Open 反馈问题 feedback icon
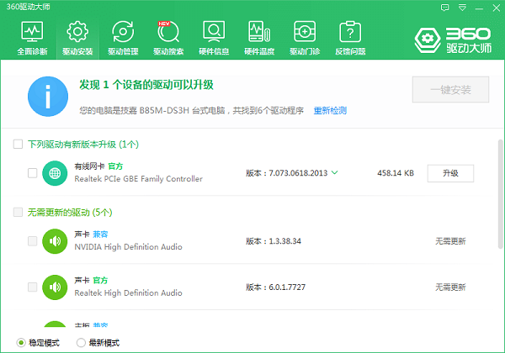Viewport: 505px width, 353px height. tap(350, 38)
